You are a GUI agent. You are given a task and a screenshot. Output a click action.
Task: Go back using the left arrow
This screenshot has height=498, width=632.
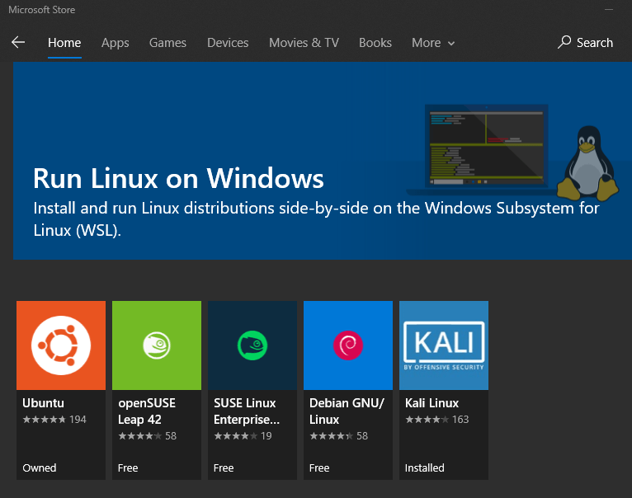18,42
